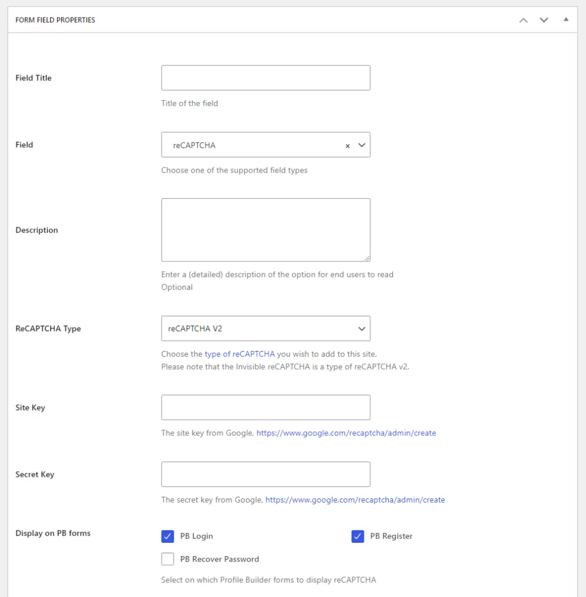This screenshot has height=597, width=586.
Task: Clear the reCAPTCHA field selection
Action: 348,146
